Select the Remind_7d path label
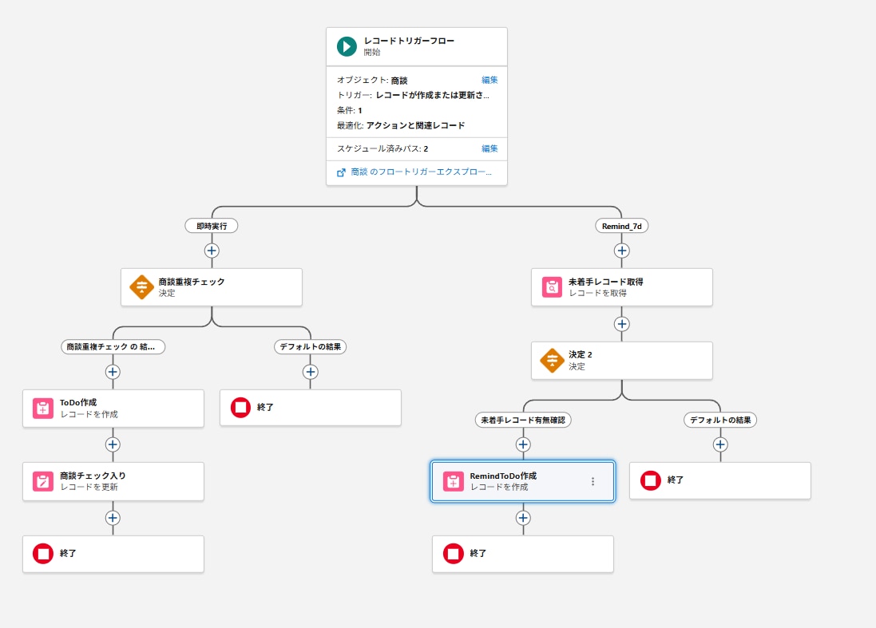 pos(622,226)
